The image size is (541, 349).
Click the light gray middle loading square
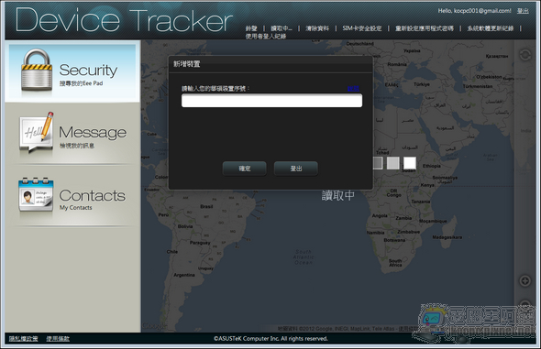(393, 163)
